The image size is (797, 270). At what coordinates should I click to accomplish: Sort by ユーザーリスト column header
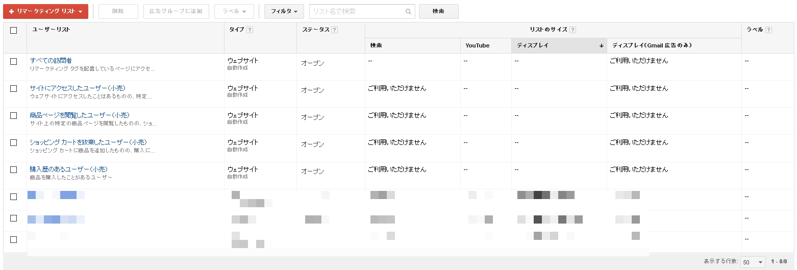click(51, 30)
